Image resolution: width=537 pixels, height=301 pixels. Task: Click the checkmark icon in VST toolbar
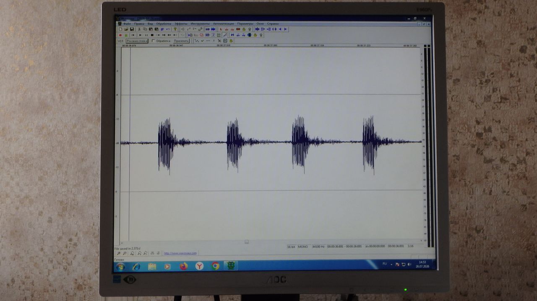202,41
